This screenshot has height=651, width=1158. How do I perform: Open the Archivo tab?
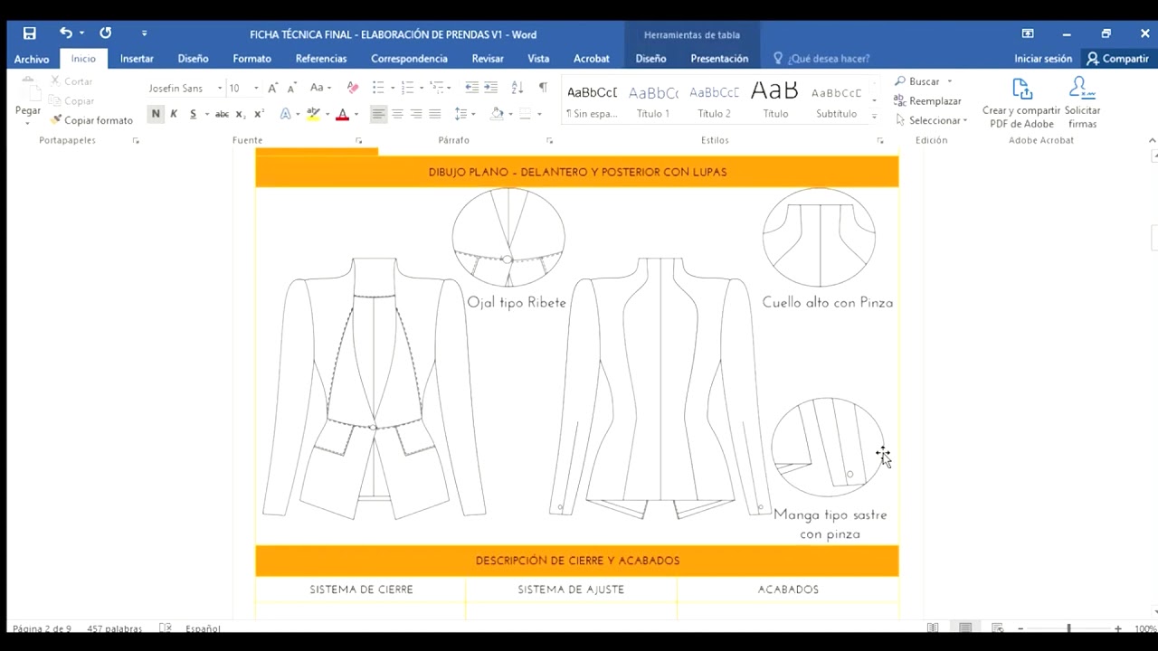pyautogui.click(x=32, y=59)
